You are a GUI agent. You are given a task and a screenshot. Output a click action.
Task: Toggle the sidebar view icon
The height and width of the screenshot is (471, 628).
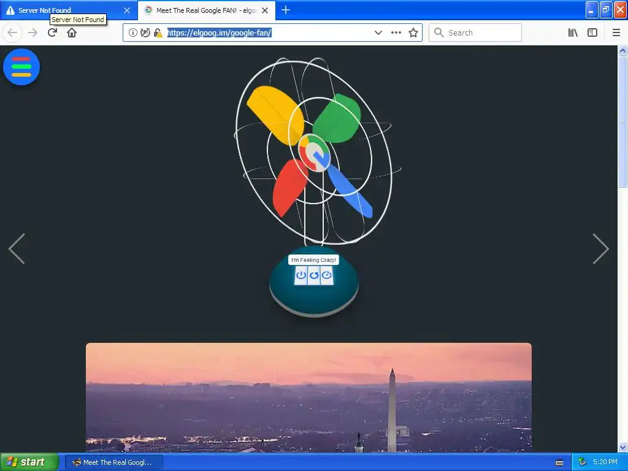pyautogui.click(x=592, y=33)
